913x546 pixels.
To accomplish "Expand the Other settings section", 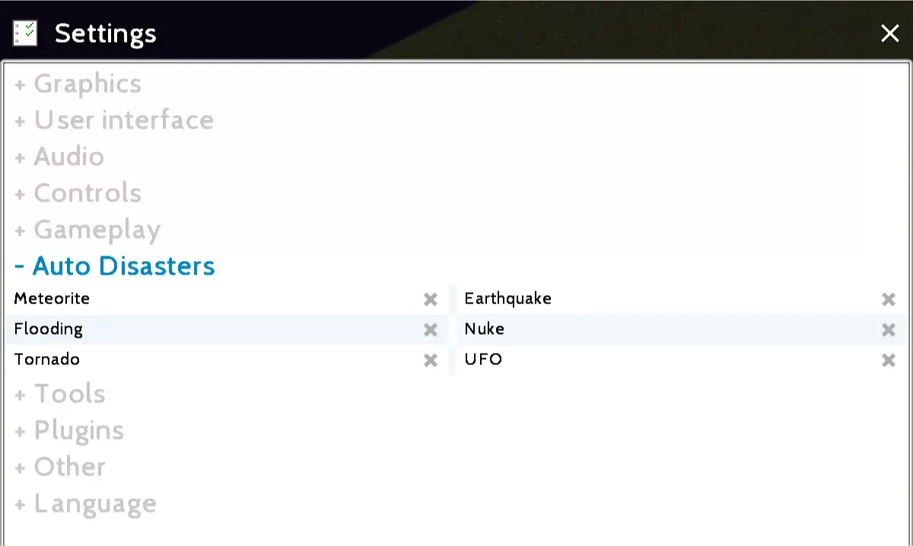I will pos(60,467).
